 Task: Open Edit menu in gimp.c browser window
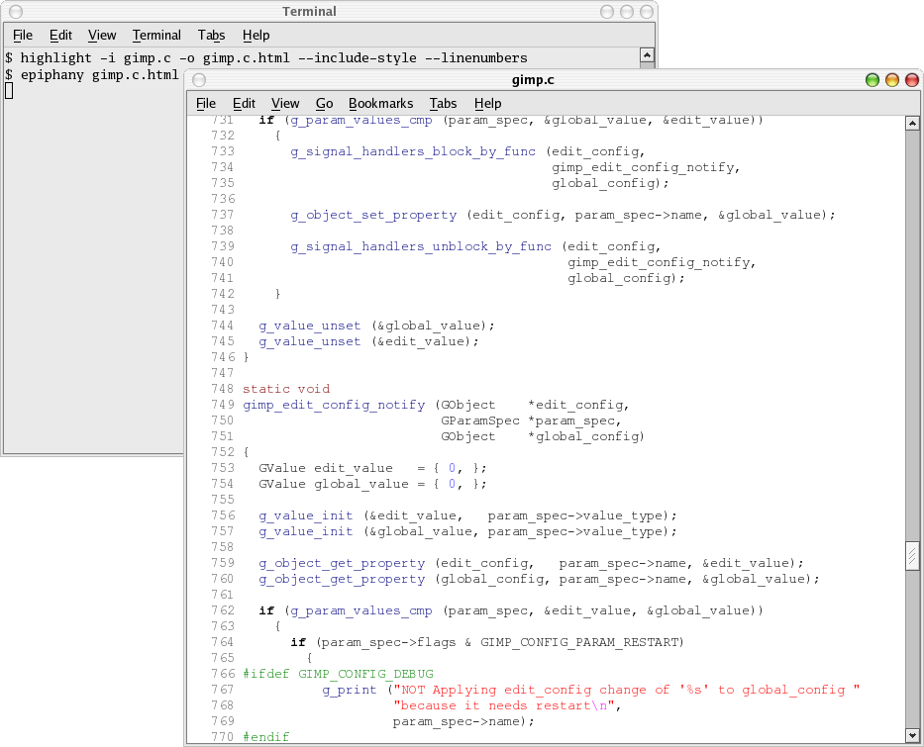[x=244, y=104]
